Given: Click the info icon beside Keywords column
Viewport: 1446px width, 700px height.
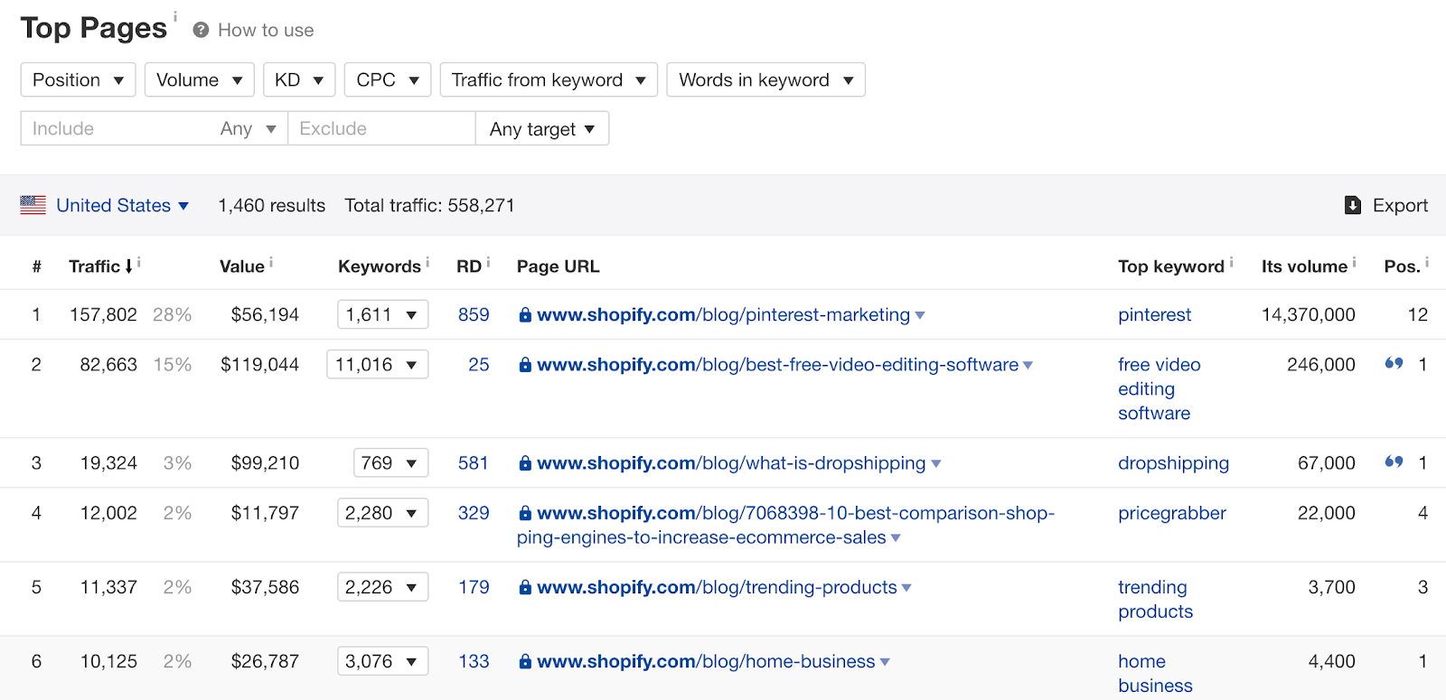Looking at the screenshot, I should [427, 263].
